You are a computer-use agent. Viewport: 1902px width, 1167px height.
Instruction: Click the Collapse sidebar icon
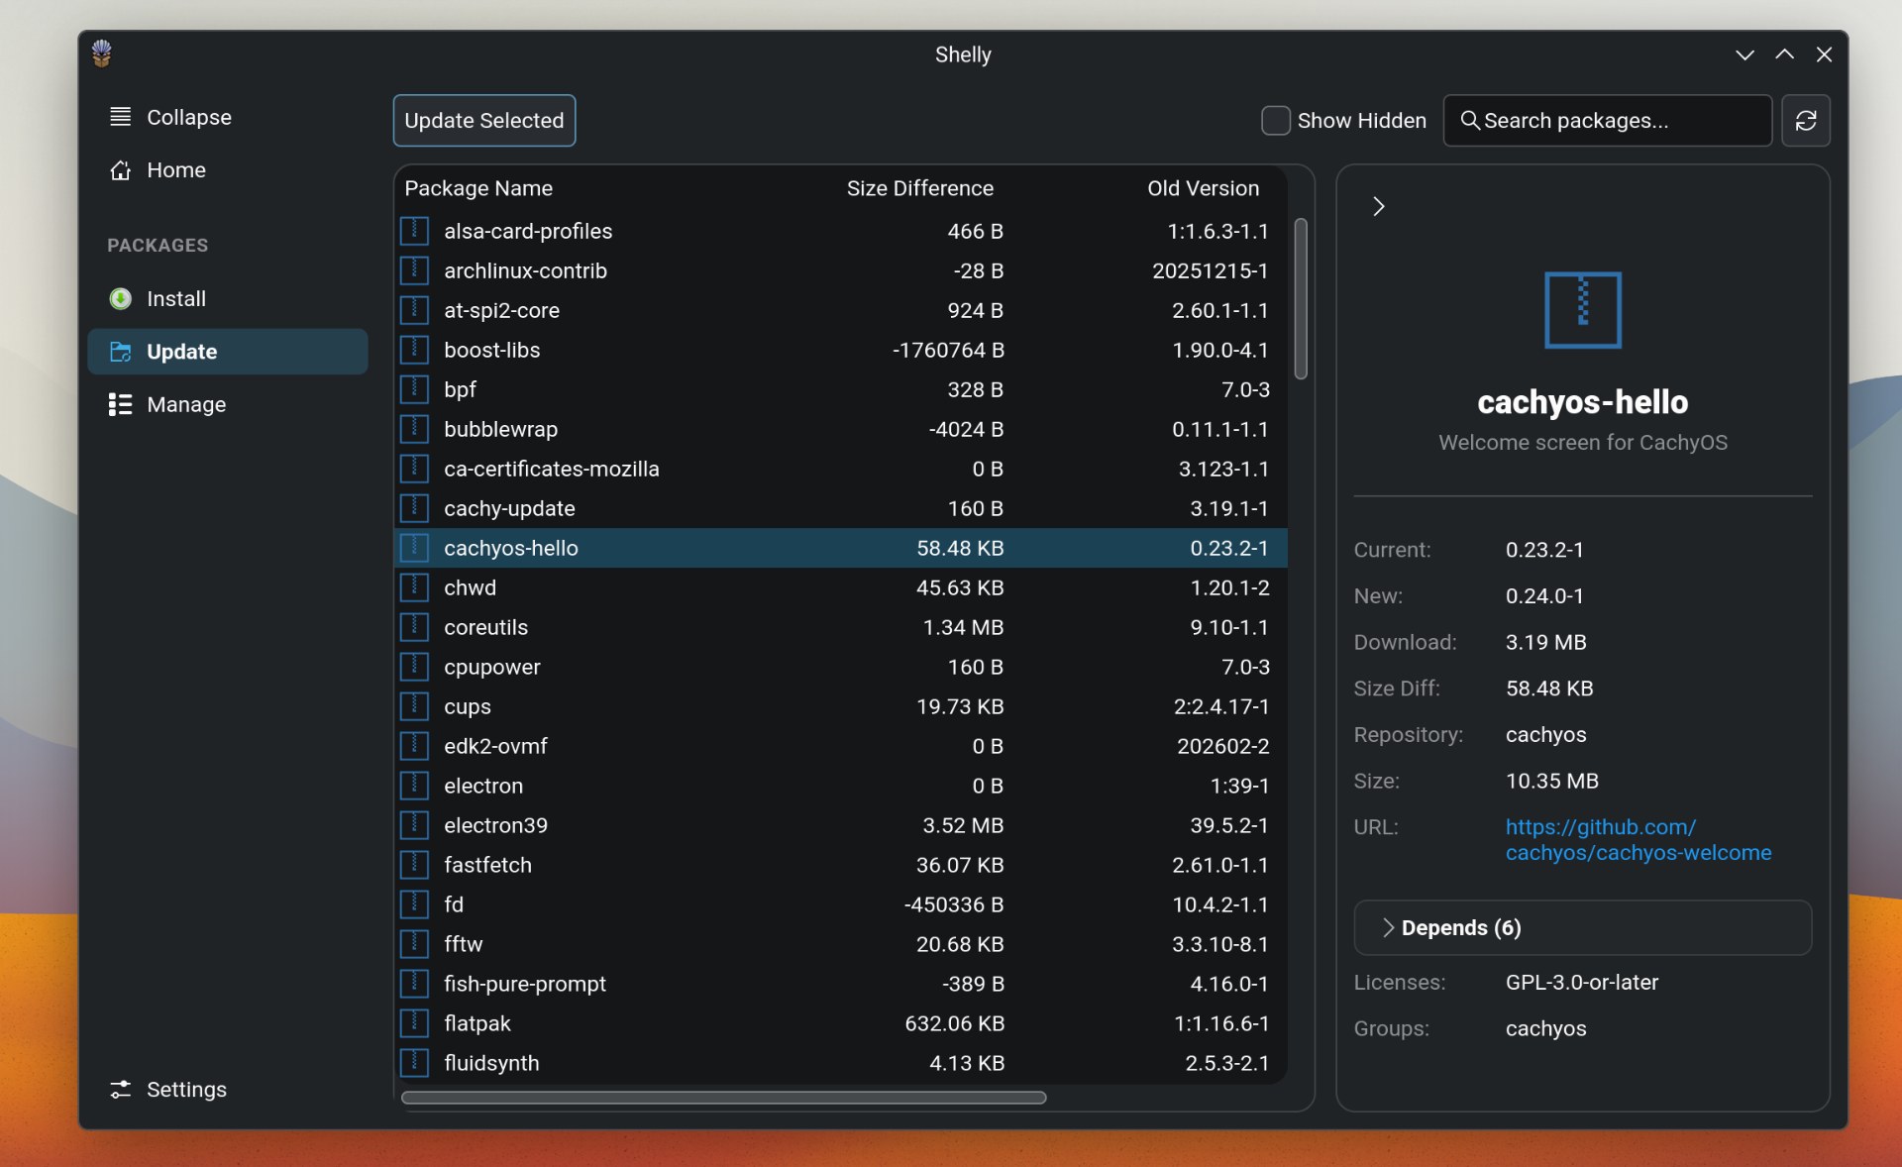click(x=120, y=117)
